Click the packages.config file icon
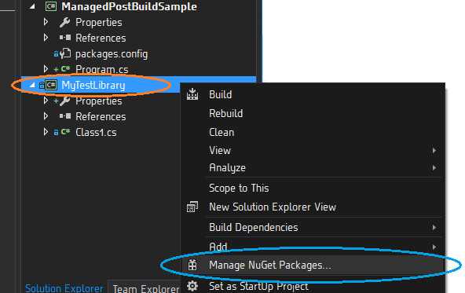Image resolution: width=465 pixels, height=293 pixels. (65, 53)
